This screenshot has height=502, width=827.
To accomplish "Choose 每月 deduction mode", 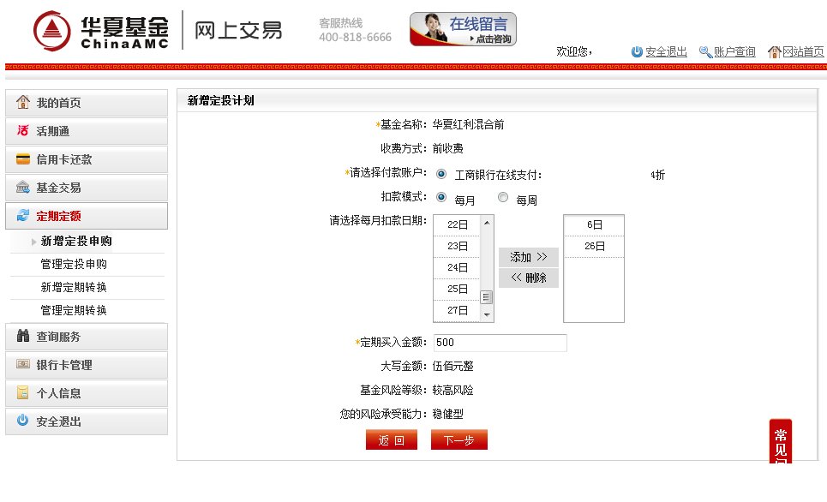I will point(442,196).
